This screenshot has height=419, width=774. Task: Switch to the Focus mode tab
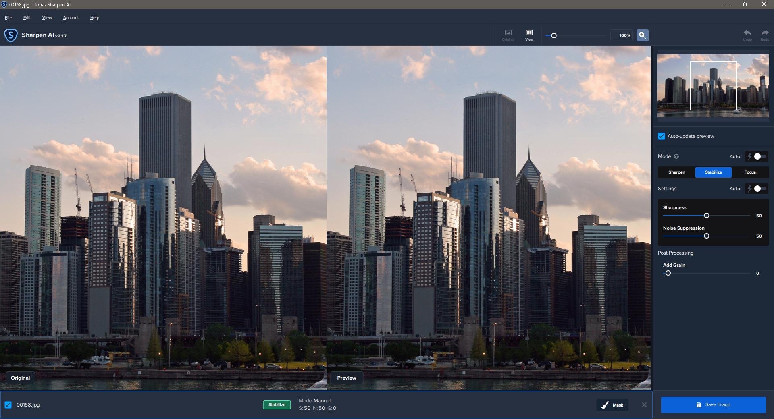[x=750, y=172]
